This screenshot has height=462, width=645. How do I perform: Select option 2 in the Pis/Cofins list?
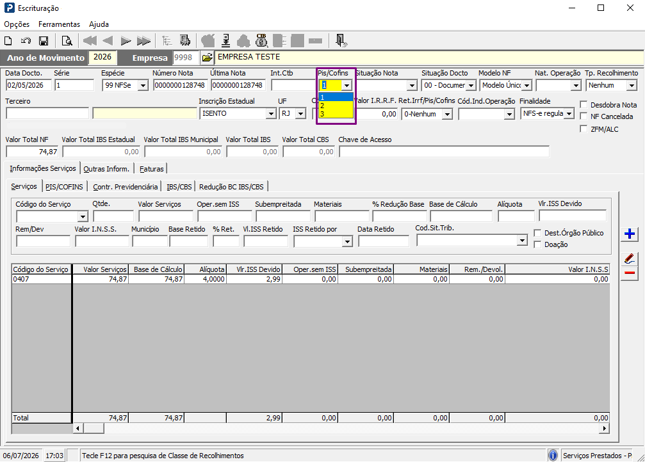(x=336, y=106)
